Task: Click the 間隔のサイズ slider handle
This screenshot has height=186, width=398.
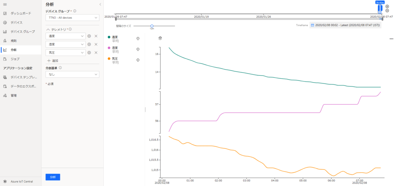Action: 152,26
